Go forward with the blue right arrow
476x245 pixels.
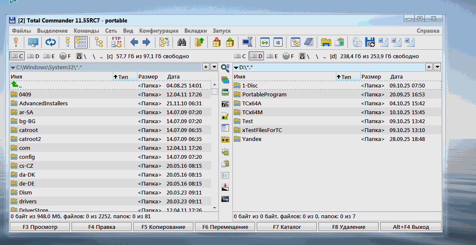pyautogui.click(x=146, y=42)
